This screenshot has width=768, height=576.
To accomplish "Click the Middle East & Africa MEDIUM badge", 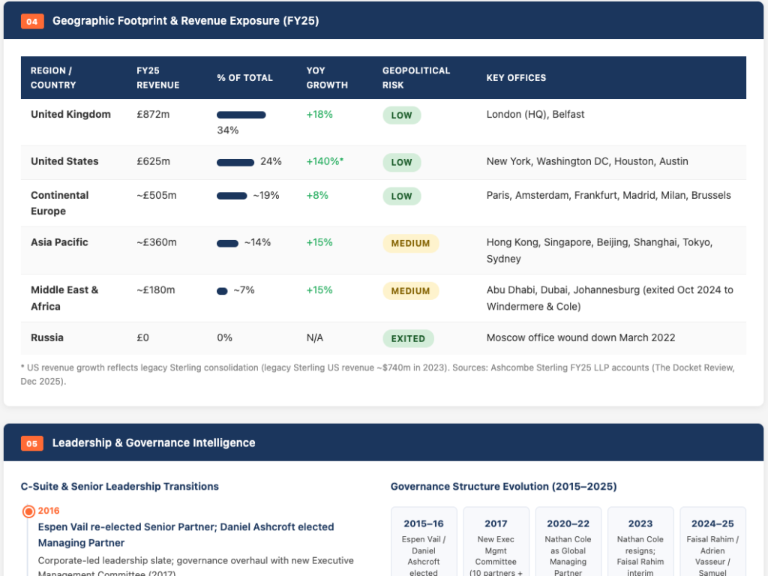I will tap(410, 291).
